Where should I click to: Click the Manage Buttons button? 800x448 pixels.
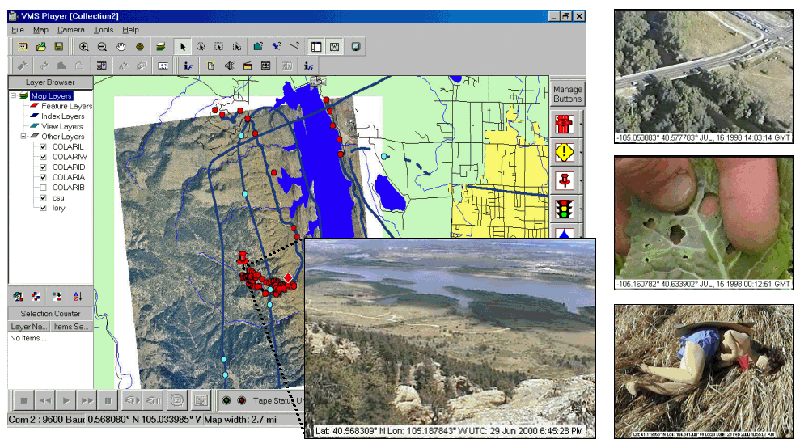[x=567, y=94]
